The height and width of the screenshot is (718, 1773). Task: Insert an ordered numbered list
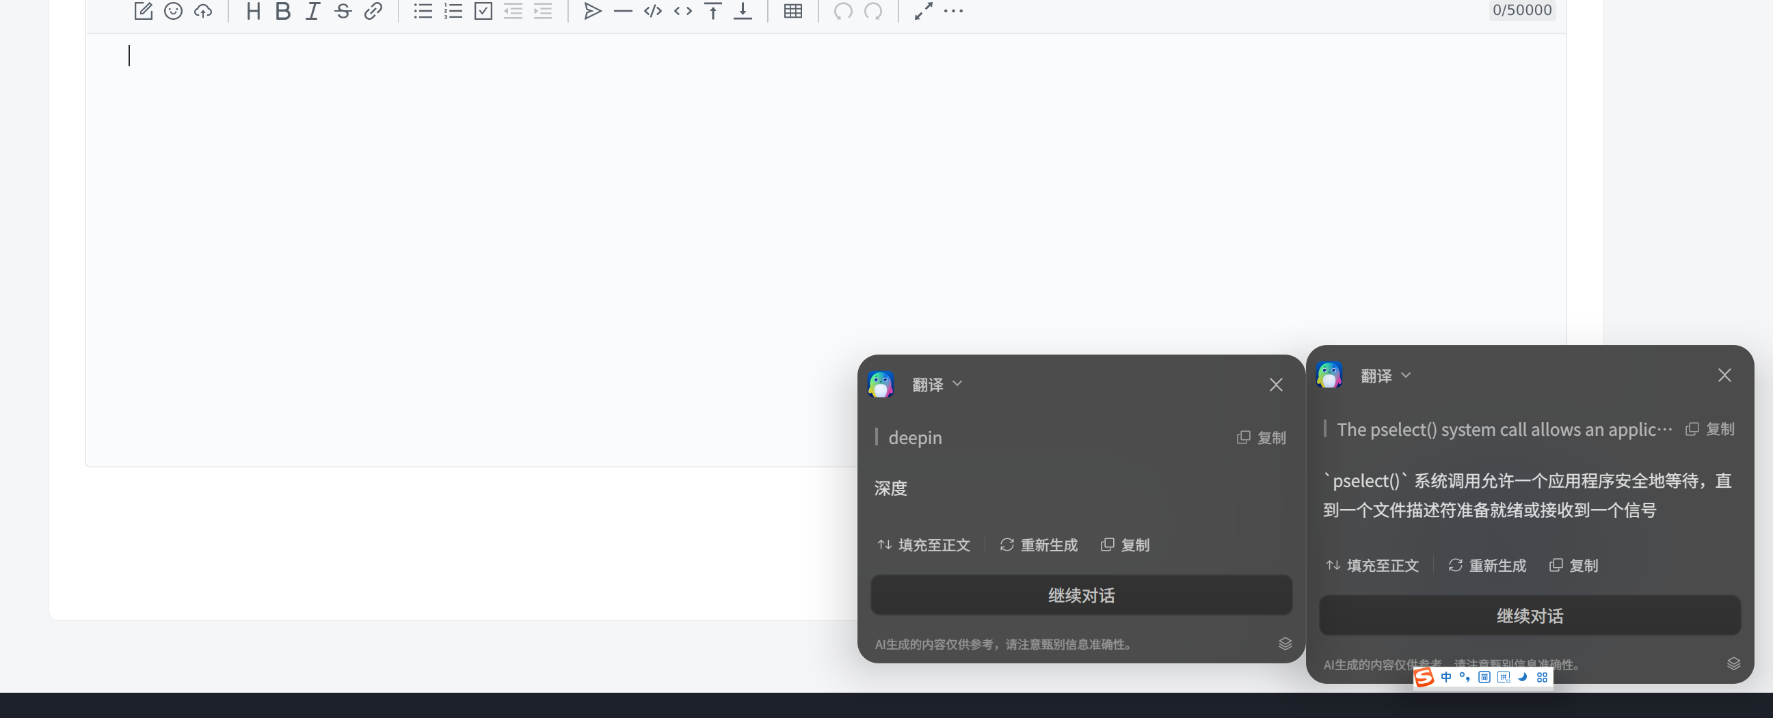[x=453, y=10]
